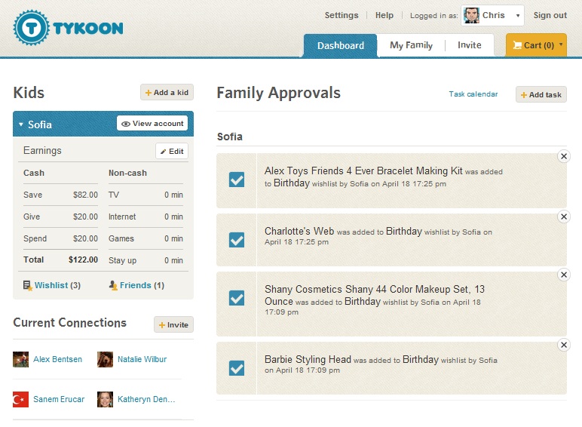The height and width of the screenshot is (427, 582).
Task: Dismiss the Charlotte's Web approval
Action: [563, 217]
